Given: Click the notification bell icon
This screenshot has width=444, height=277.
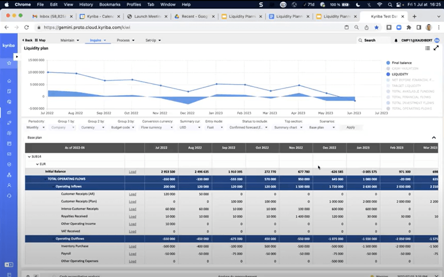Looking at the screenshot, I should [396, 40].
